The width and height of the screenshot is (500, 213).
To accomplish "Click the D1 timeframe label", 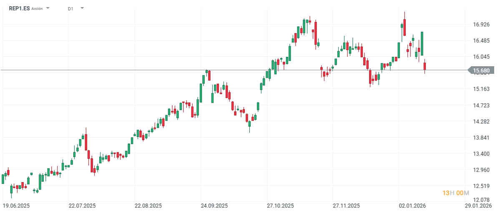I will coord(70,8).
